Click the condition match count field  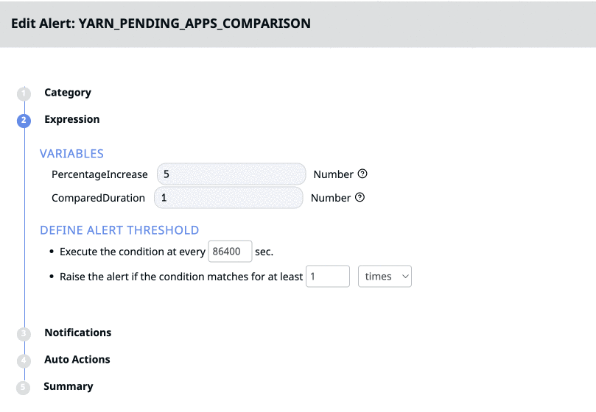[x=328, y=277]
